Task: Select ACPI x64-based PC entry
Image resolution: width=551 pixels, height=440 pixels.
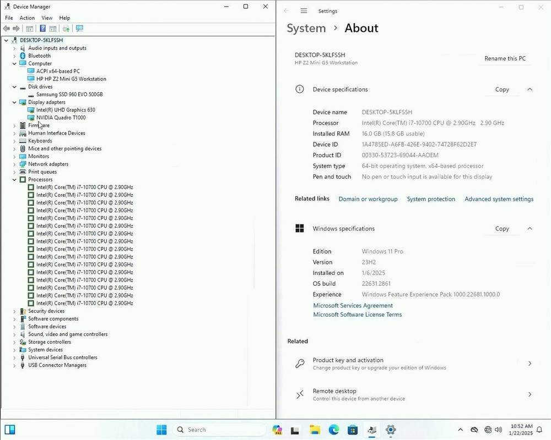Action: (x=58, y=71)
